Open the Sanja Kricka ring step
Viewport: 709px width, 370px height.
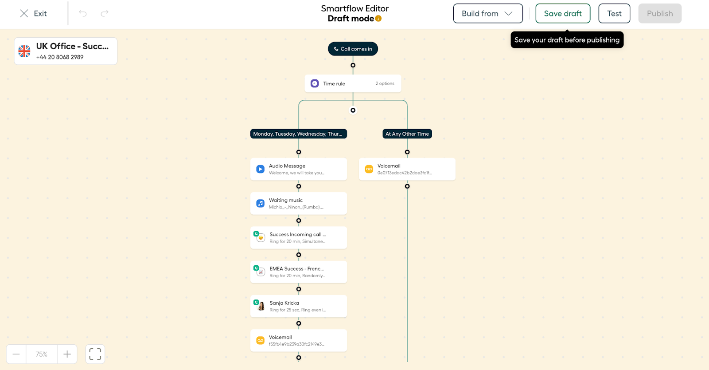point(299,306)
